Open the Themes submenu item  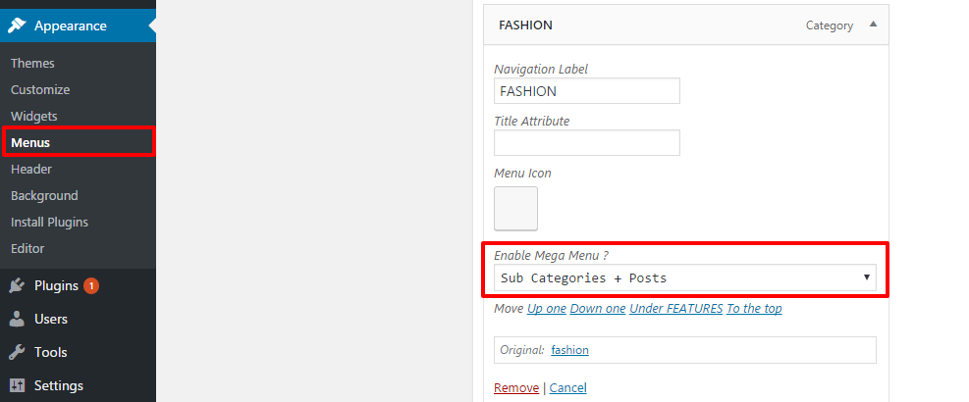32,63
